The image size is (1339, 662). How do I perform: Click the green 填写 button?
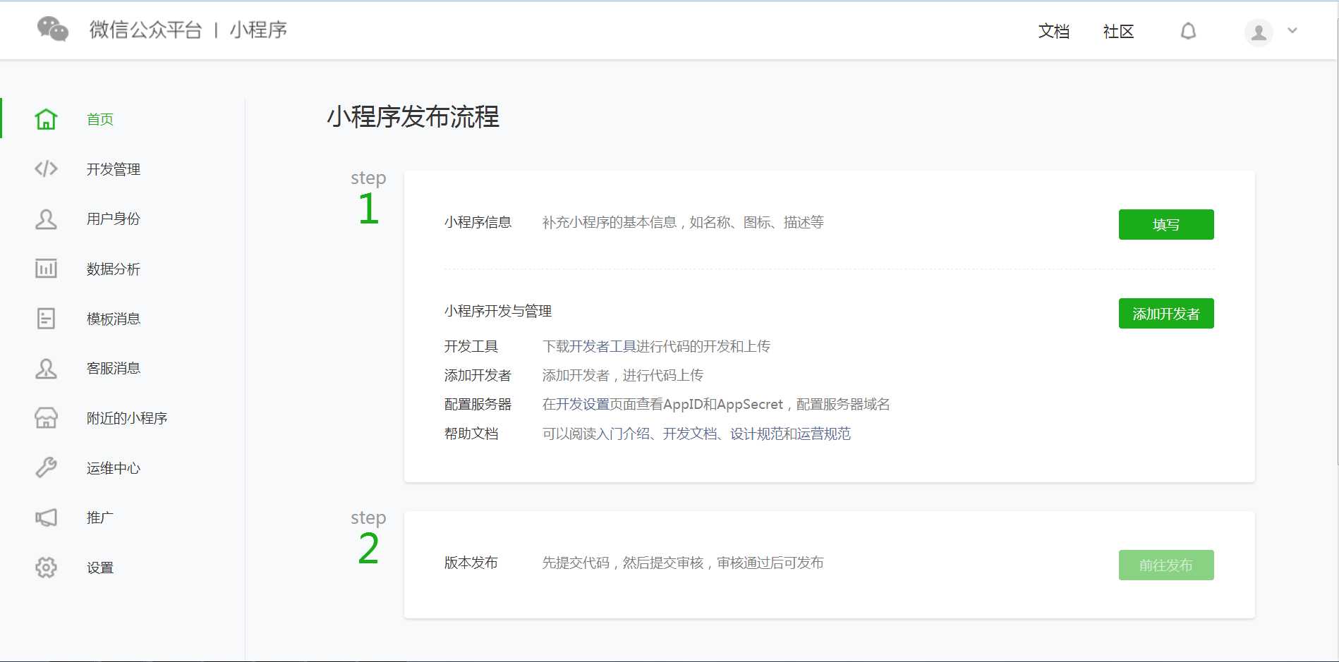(x=1166, y=224)
